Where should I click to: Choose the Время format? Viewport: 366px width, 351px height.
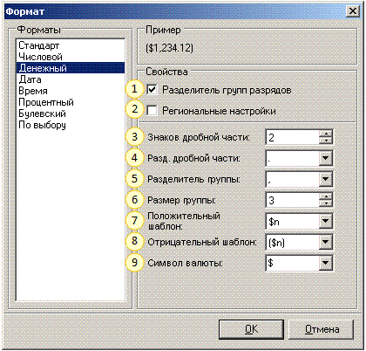pos(71,91)
